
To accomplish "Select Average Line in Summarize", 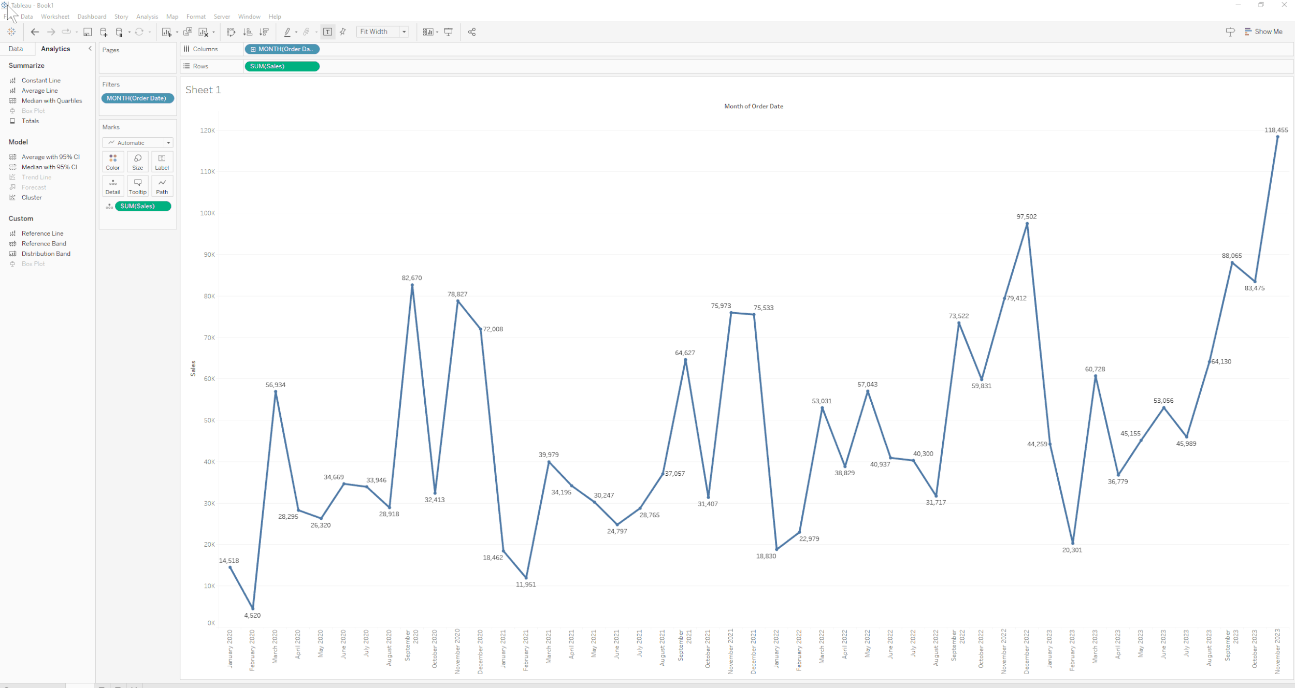I will 40,91.
